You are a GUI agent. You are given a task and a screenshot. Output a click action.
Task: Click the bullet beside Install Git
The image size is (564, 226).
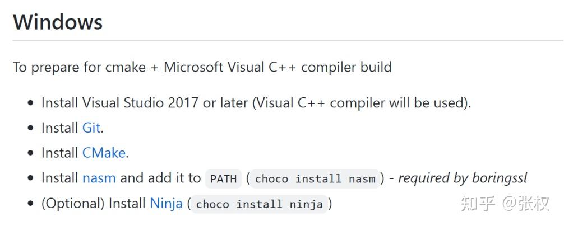click(x=30, y=129)
